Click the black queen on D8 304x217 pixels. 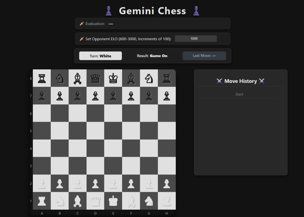click(x=95, y=78)
